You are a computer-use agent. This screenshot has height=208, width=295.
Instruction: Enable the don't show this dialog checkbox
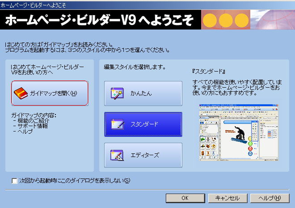[x=14, y=181]
